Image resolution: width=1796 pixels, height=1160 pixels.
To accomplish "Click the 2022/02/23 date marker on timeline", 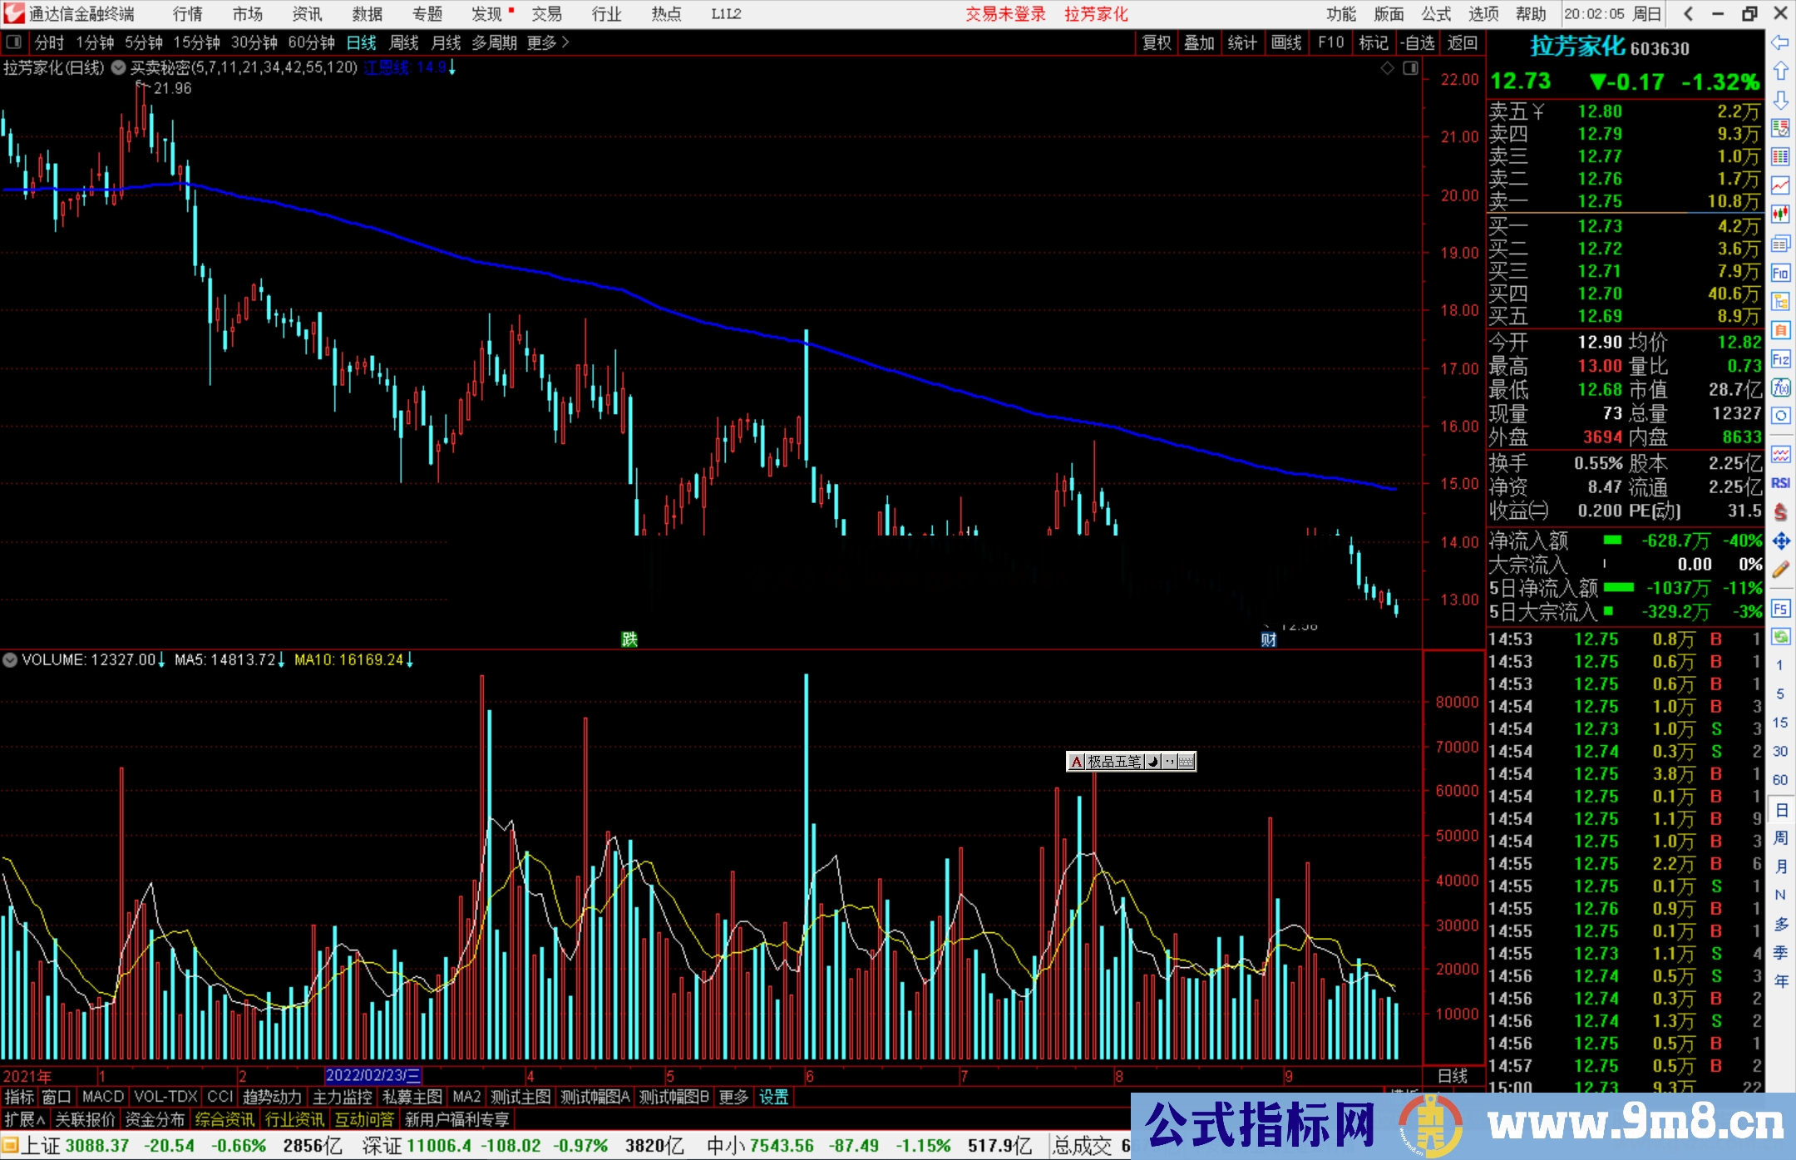I will coord(373,1076).
